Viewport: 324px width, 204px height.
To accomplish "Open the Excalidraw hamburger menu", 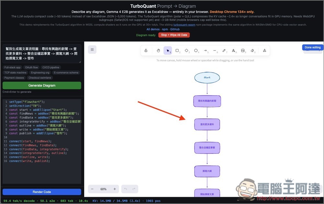I will click(x=92, y=50).
